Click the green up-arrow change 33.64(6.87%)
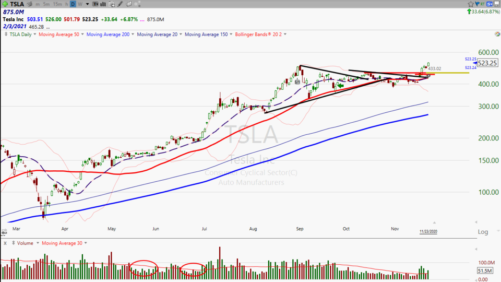 tap(483, 11)
